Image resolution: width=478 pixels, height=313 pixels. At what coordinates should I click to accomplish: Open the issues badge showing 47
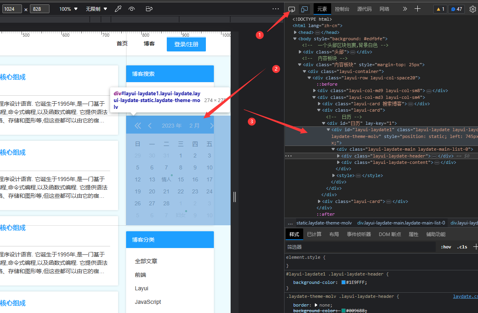(x=457, y=9)
